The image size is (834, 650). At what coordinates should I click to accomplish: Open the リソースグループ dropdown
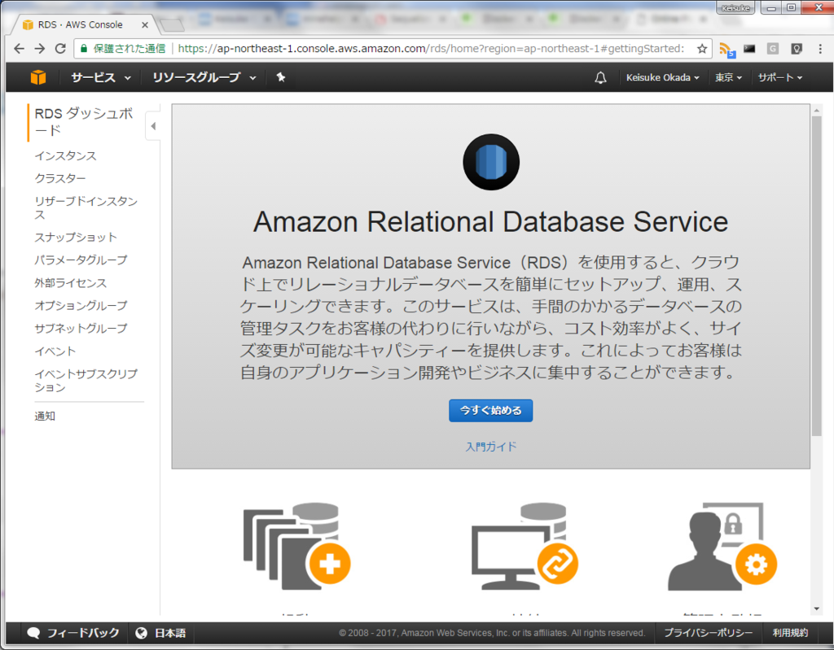[x=204, y=77]
